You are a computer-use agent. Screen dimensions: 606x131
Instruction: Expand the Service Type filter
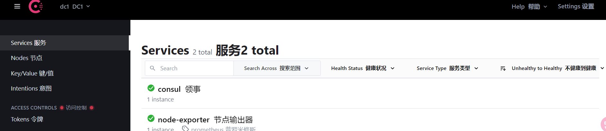coord(447,68)
